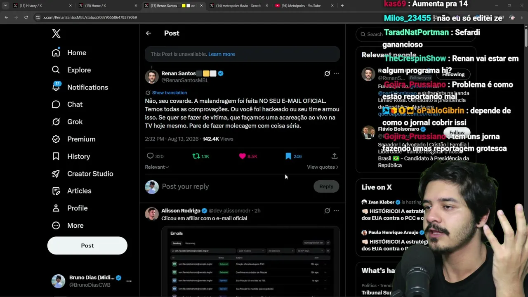Toggle the like heart with 8.5K
528x297 pixels.
(248, 156)
